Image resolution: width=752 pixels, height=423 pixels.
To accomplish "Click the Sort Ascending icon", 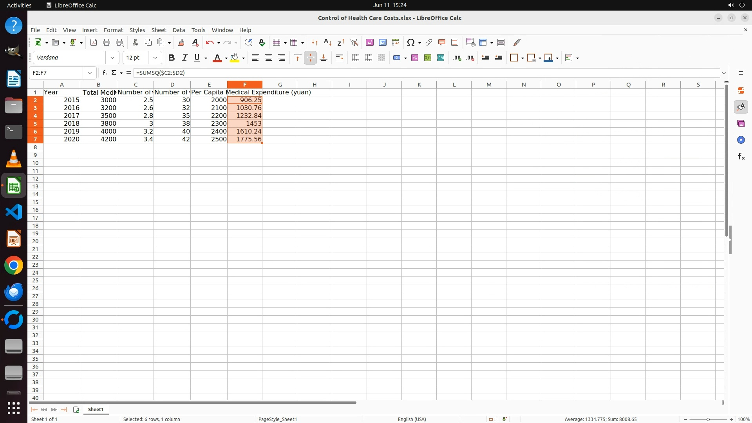I will [x=328, y=42].
